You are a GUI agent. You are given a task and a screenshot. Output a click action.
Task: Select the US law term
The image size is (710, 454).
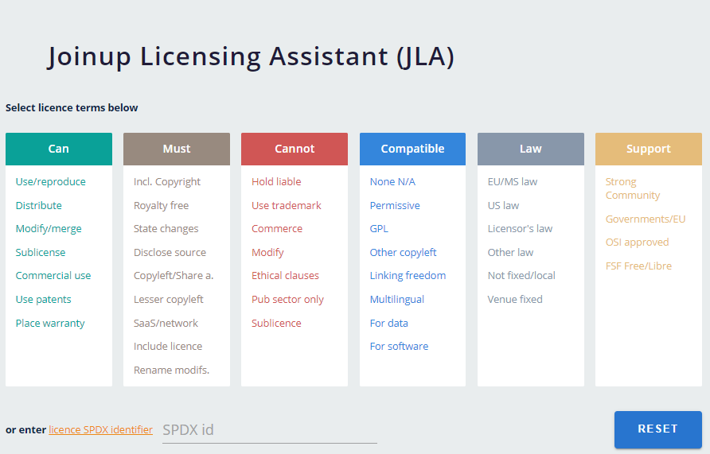point(503,205)
